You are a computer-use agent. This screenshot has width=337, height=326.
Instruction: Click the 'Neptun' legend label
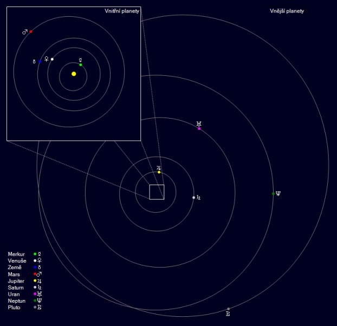[x=17, y=301]
